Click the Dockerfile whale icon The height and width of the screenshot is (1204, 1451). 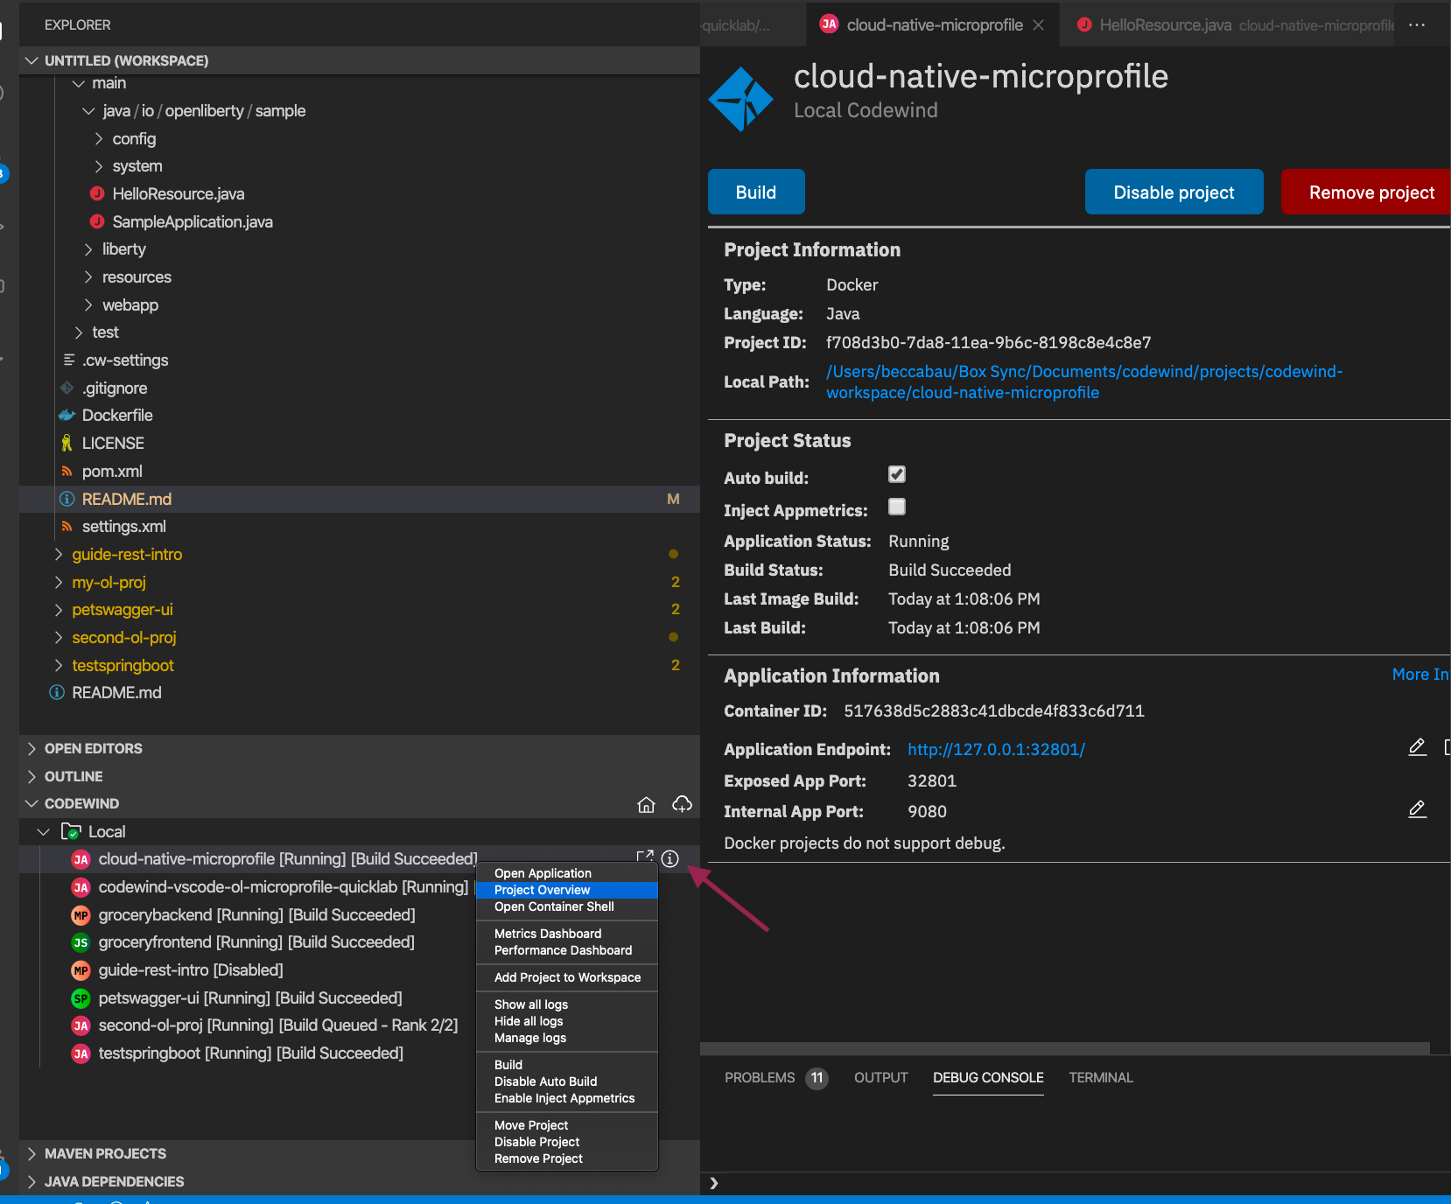point(67,415)
